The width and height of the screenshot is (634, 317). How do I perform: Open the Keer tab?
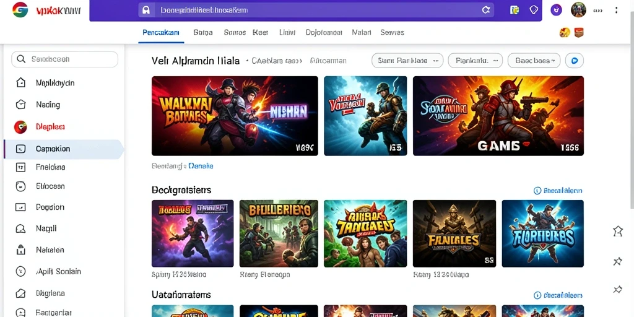(261, 32)
